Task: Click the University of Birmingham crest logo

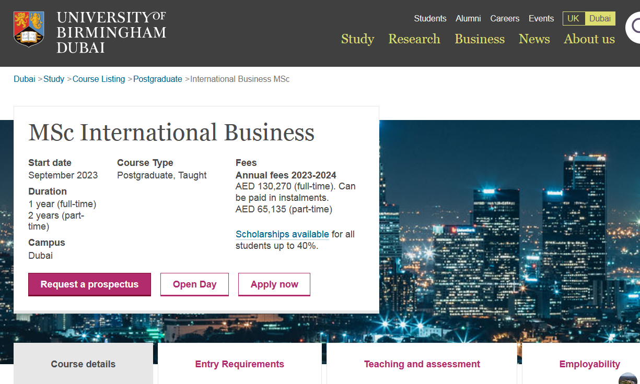Action: pyautogui.click(x=29, y=29)
